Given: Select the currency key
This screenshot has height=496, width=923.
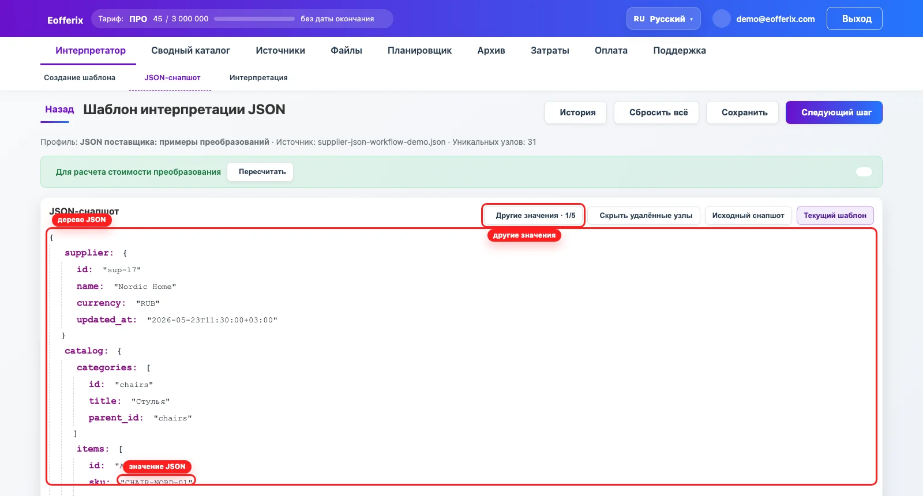Looking at the screenshot, I should [101, 303].
